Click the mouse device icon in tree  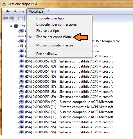(21, 46)
